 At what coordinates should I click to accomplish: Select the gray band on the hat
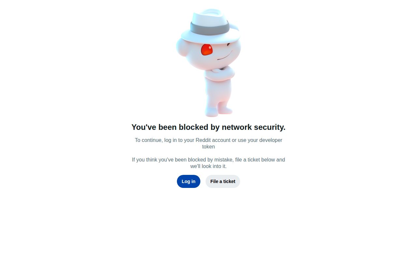click(x=210, y=29)
